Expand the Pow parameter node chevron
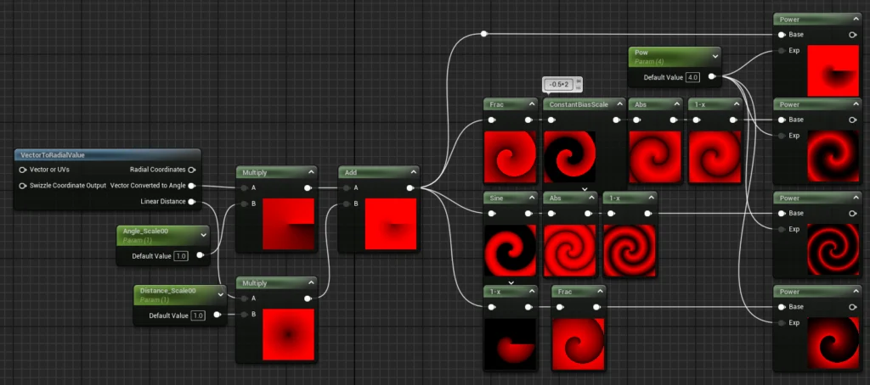This screenshot has width=870, height=385. [714, 56]
